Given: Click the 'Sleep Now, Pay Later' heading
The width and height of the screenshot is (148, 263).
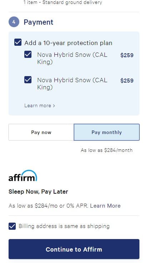Looking at the screenshot, I should [x=38, y=192].
